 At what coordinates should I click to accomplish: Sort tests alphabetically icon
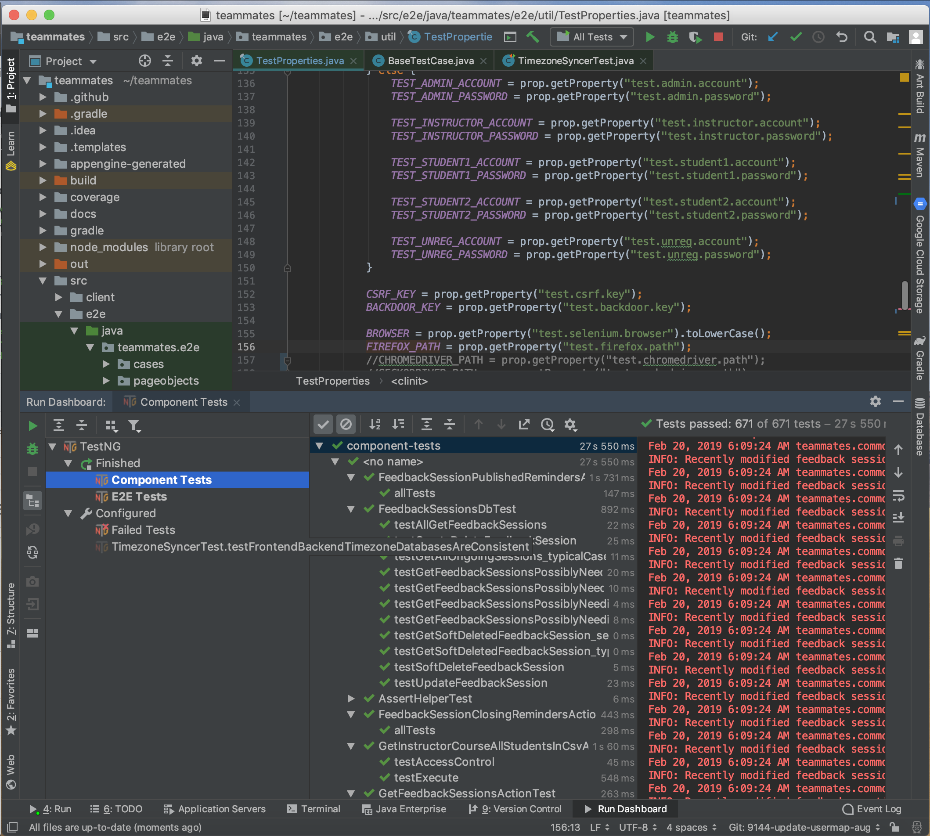(x=375, y=424)
